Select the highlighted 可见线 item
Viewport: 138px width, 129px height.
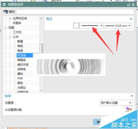tap(25, 55)
